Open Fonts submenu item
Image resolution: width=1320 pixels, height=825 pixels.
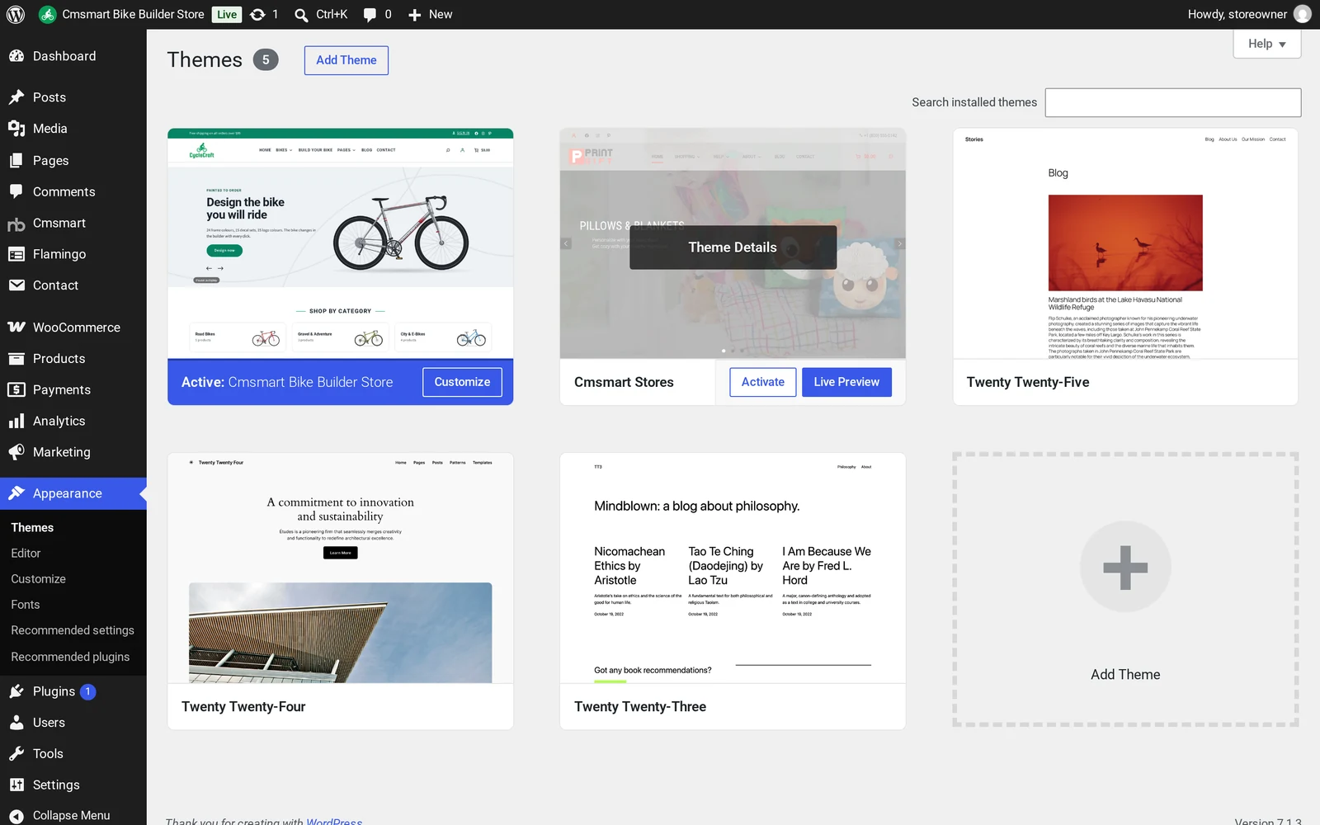(26, 605)
